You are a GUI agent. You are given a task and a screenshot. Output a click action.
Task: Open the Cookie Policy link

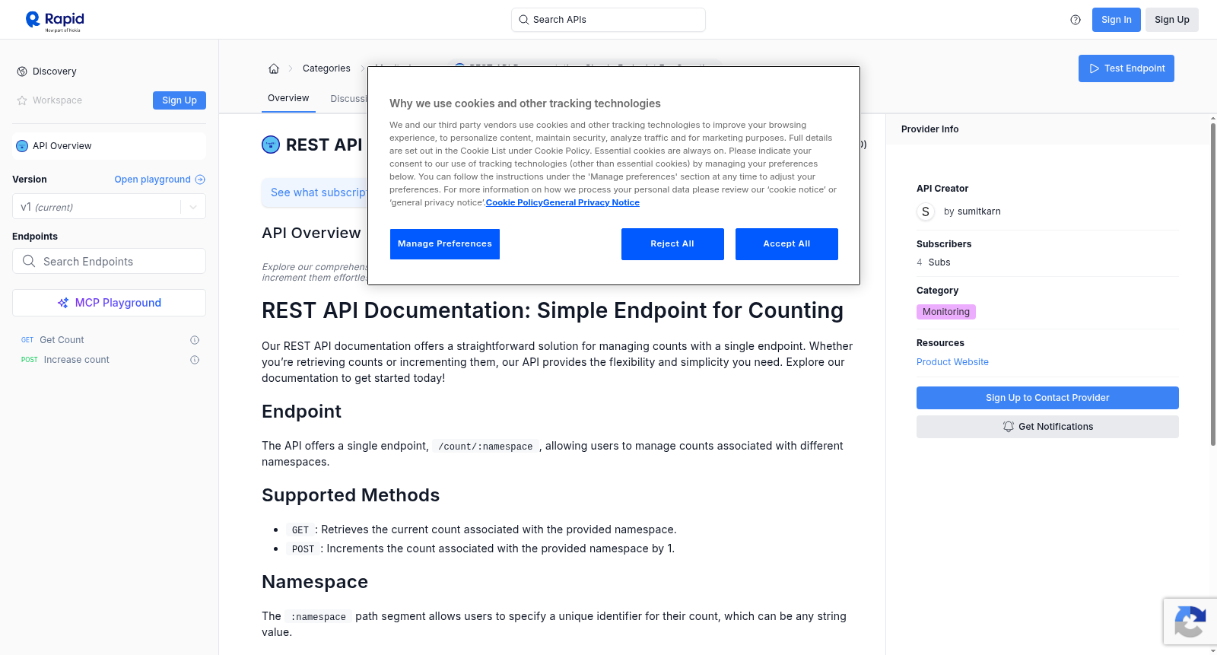coord(514,202)
